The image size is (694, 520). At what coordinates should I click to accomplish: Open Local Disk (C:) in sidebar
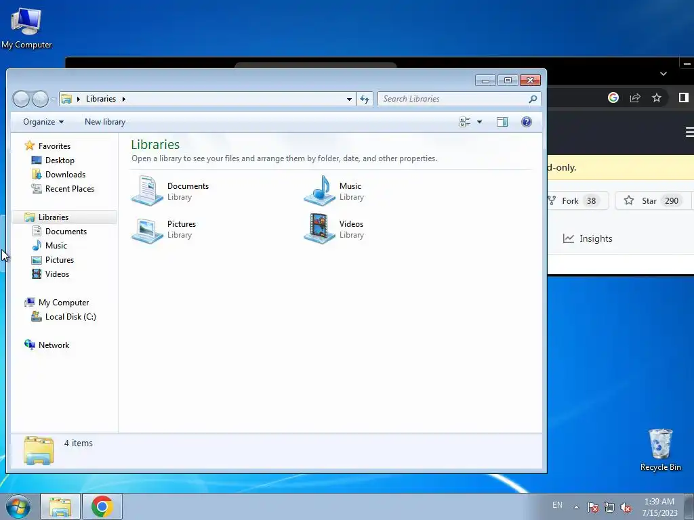pyautogui.click(x=70, y=317)
